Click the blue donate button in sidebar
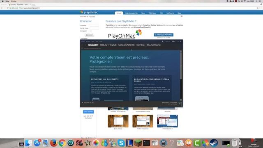The height and width of the screenshot is (148, 263). coord(88,111)
